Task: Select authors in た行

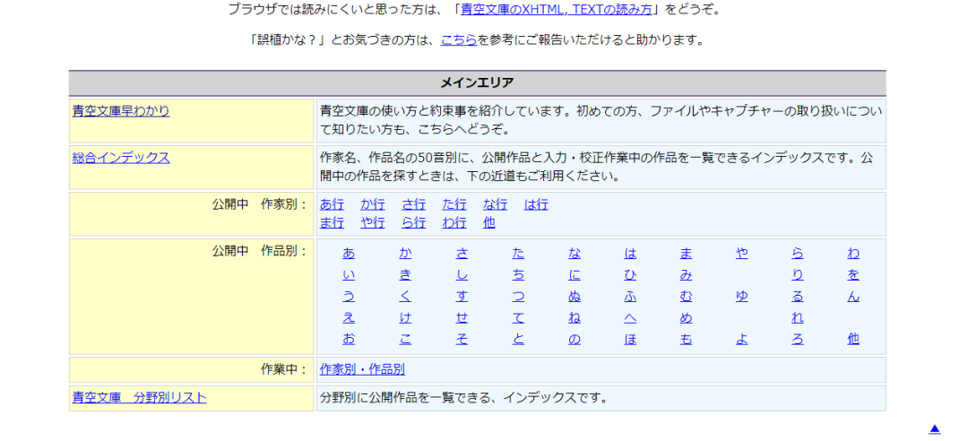Action: pos(454,204)
